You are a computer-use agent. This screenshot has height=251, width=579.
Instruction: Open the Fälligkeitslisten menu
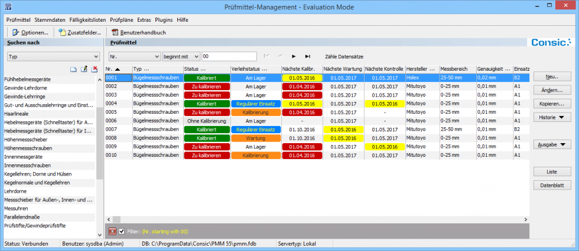(x=87, y=19)
